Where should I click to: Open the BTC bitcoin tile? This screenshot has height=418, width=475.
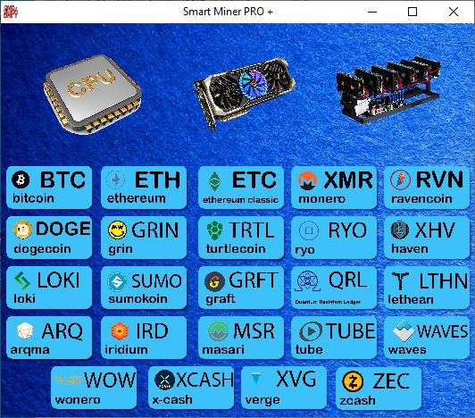point(49,188)
